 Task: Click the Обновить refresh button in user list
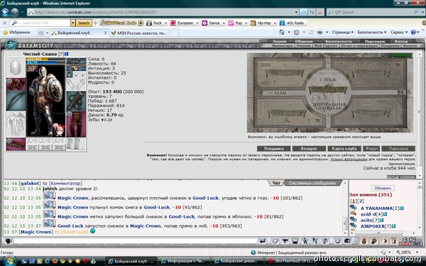click(383, 188)
